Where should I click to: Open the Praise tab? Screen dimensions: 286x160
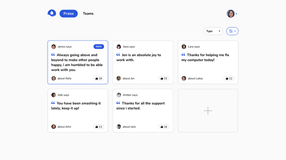pos(69,14)
